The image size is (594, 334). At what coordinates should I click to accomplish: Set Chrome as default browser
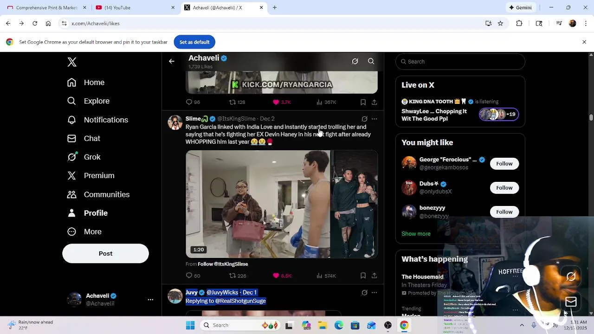pyautogui.click(x=194, y=42)
